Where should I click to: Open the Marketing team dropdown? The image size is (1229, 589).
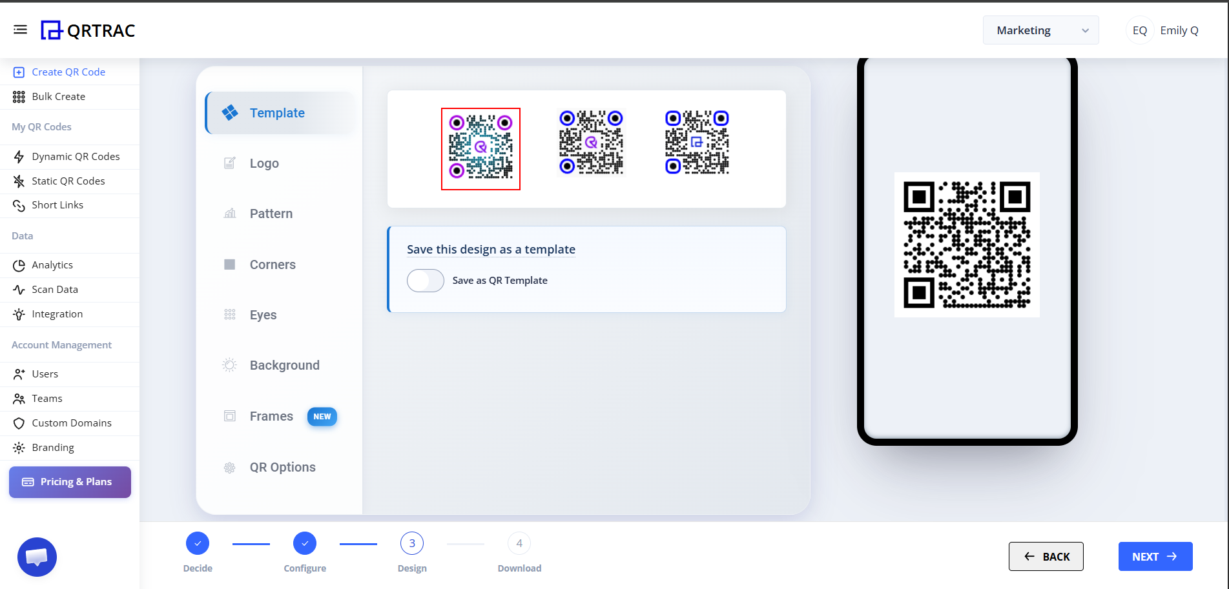(1040, 30)
